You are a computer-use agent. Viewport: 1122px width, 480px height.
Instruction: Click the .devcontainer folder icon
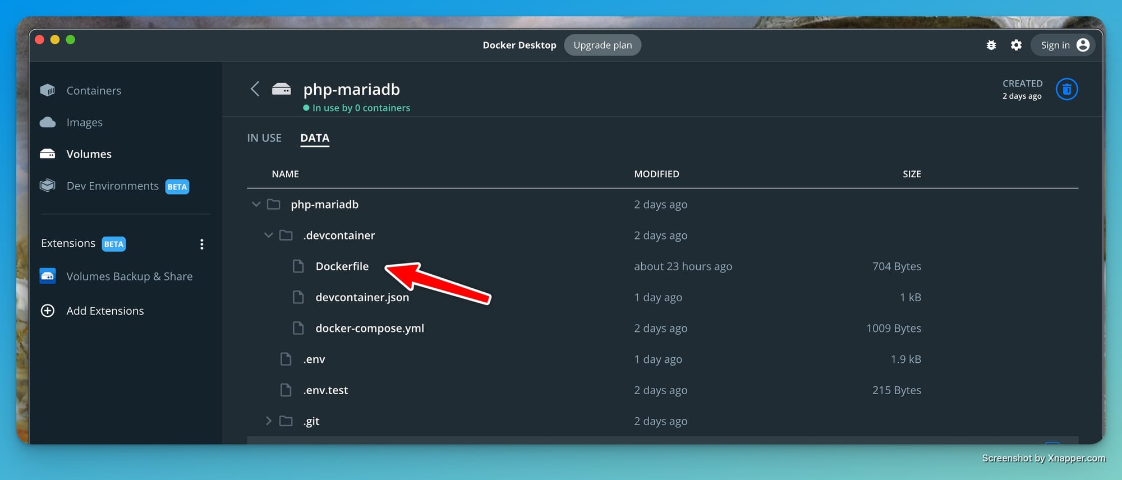tap(286, 235)
